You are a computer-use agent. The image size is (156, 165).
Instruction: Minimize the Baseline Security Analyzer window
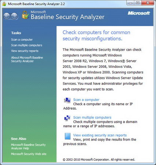tap(130, 3)
